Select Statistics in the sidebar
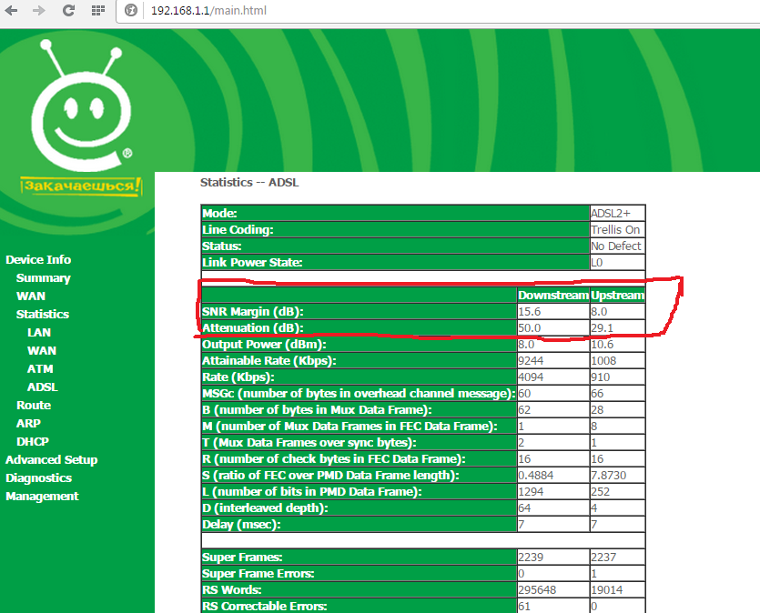 pos(42,314)
